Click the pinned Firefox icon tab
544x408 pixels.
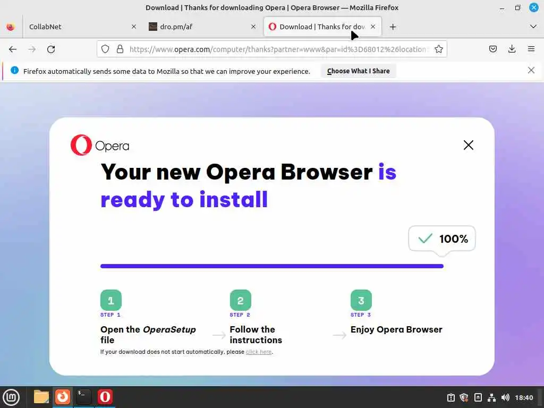pyautogui.click(x=11, y=27)
